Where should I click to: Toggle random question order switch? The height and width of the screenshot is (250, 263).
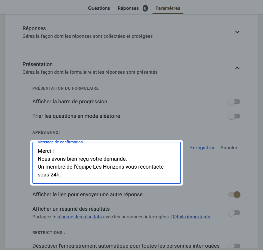pos(234,116)
